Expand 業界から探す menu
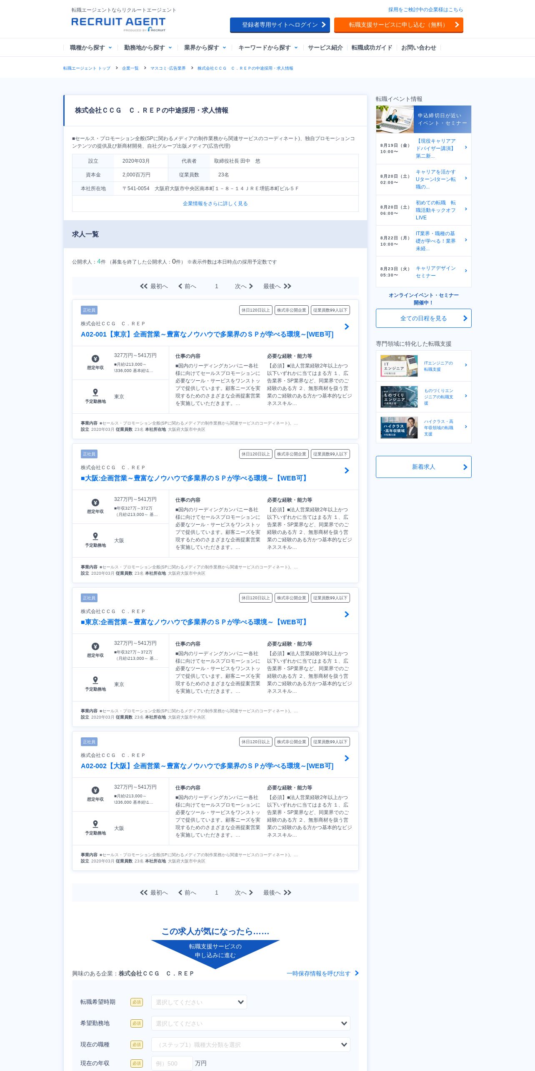Image resolution: width=535 pixels, height=1071 pixels. [x=205, y=48]
